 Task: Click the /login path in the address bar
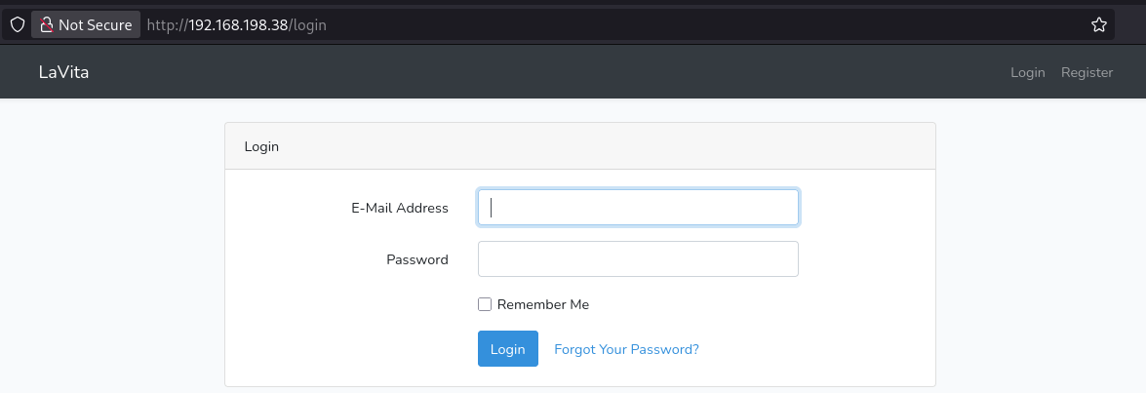(307, 24)
